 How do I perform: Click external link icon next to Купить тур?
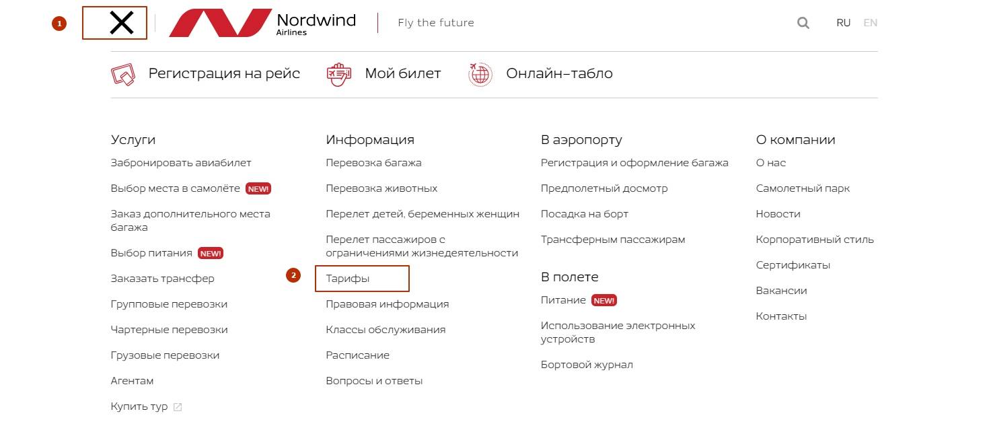[x=178, y=407]
